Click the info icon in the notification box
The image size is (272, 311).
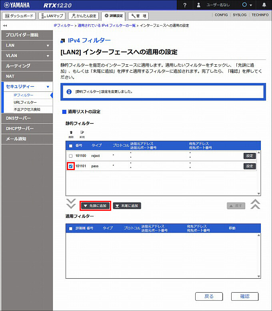69,92
